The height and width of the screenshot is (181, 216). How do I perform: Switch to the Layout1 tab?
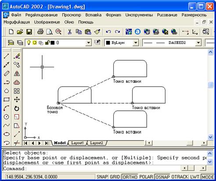coord(77,143)
